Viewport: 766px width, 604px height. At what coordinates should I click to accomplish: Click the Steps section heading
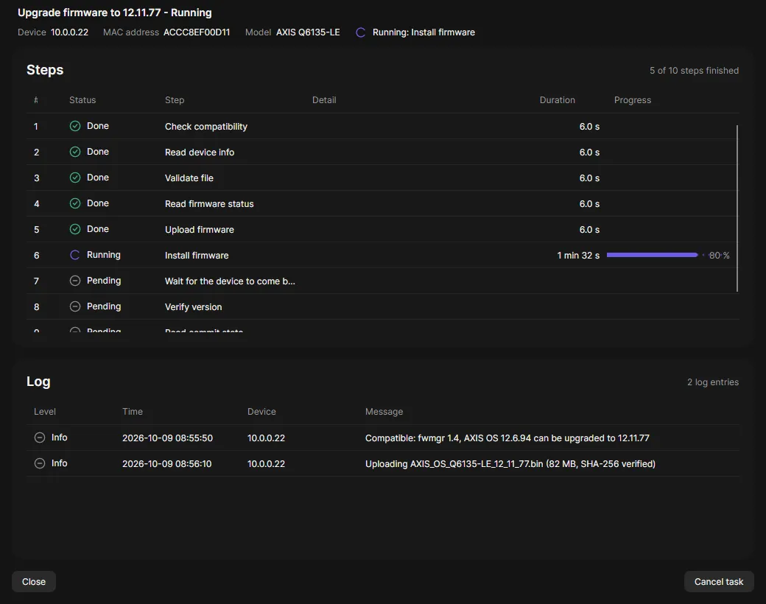(x=45, y=70)
